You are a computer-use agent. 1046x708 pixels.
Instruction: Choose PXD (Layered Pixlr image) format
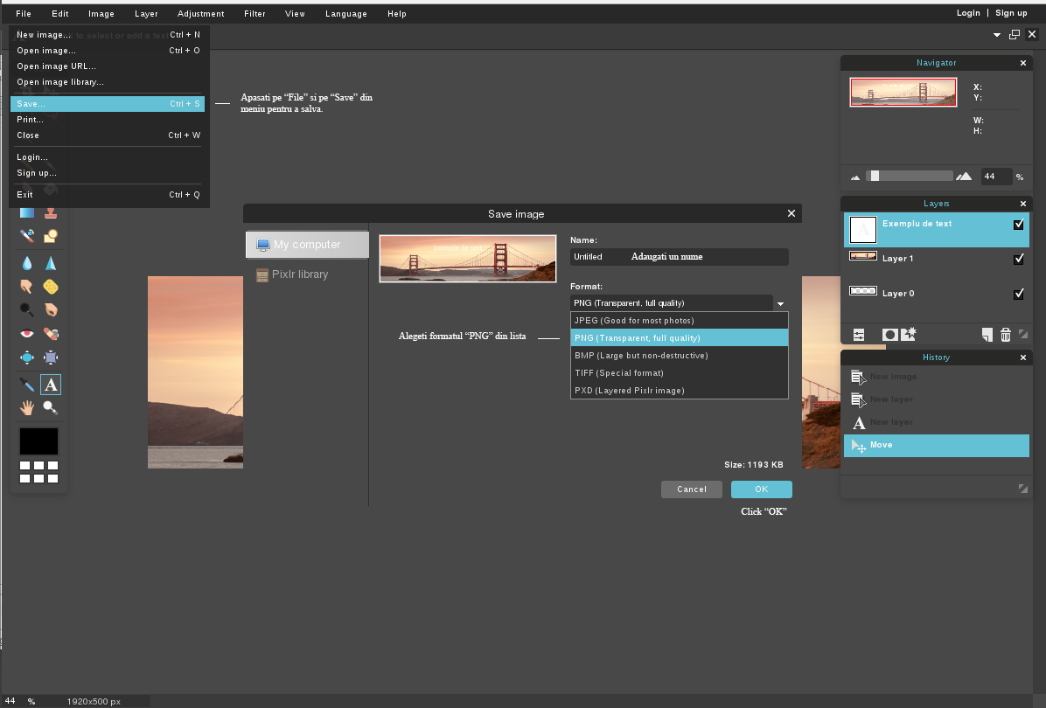679,391
